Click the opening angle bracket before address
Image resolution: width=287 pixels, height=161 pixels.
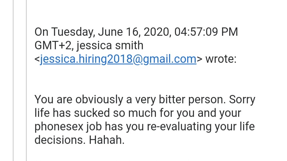(x=37, y=59)
